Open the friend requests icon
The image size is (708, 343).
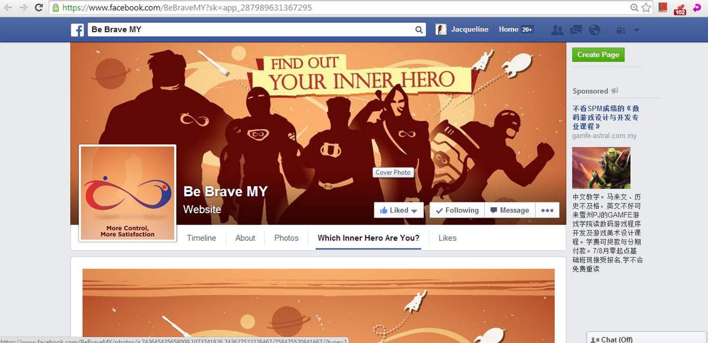pos(557,30)
